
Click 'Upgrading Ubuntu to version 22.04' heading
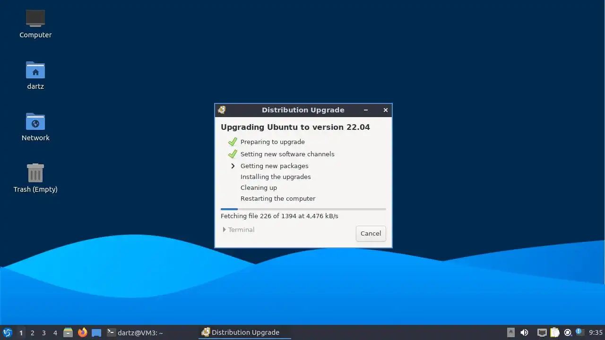tap(295, 127)
